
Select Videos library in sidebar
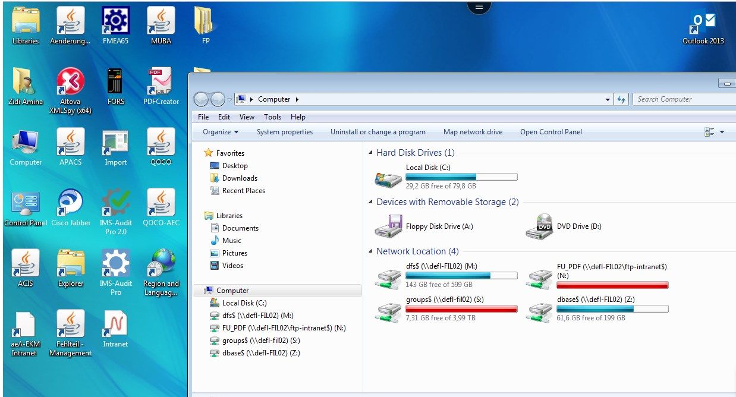point(227,266)
